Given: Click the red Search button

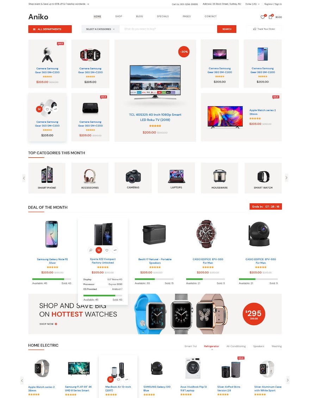Looking at the screenshot, I should click(x=227, y=29).
